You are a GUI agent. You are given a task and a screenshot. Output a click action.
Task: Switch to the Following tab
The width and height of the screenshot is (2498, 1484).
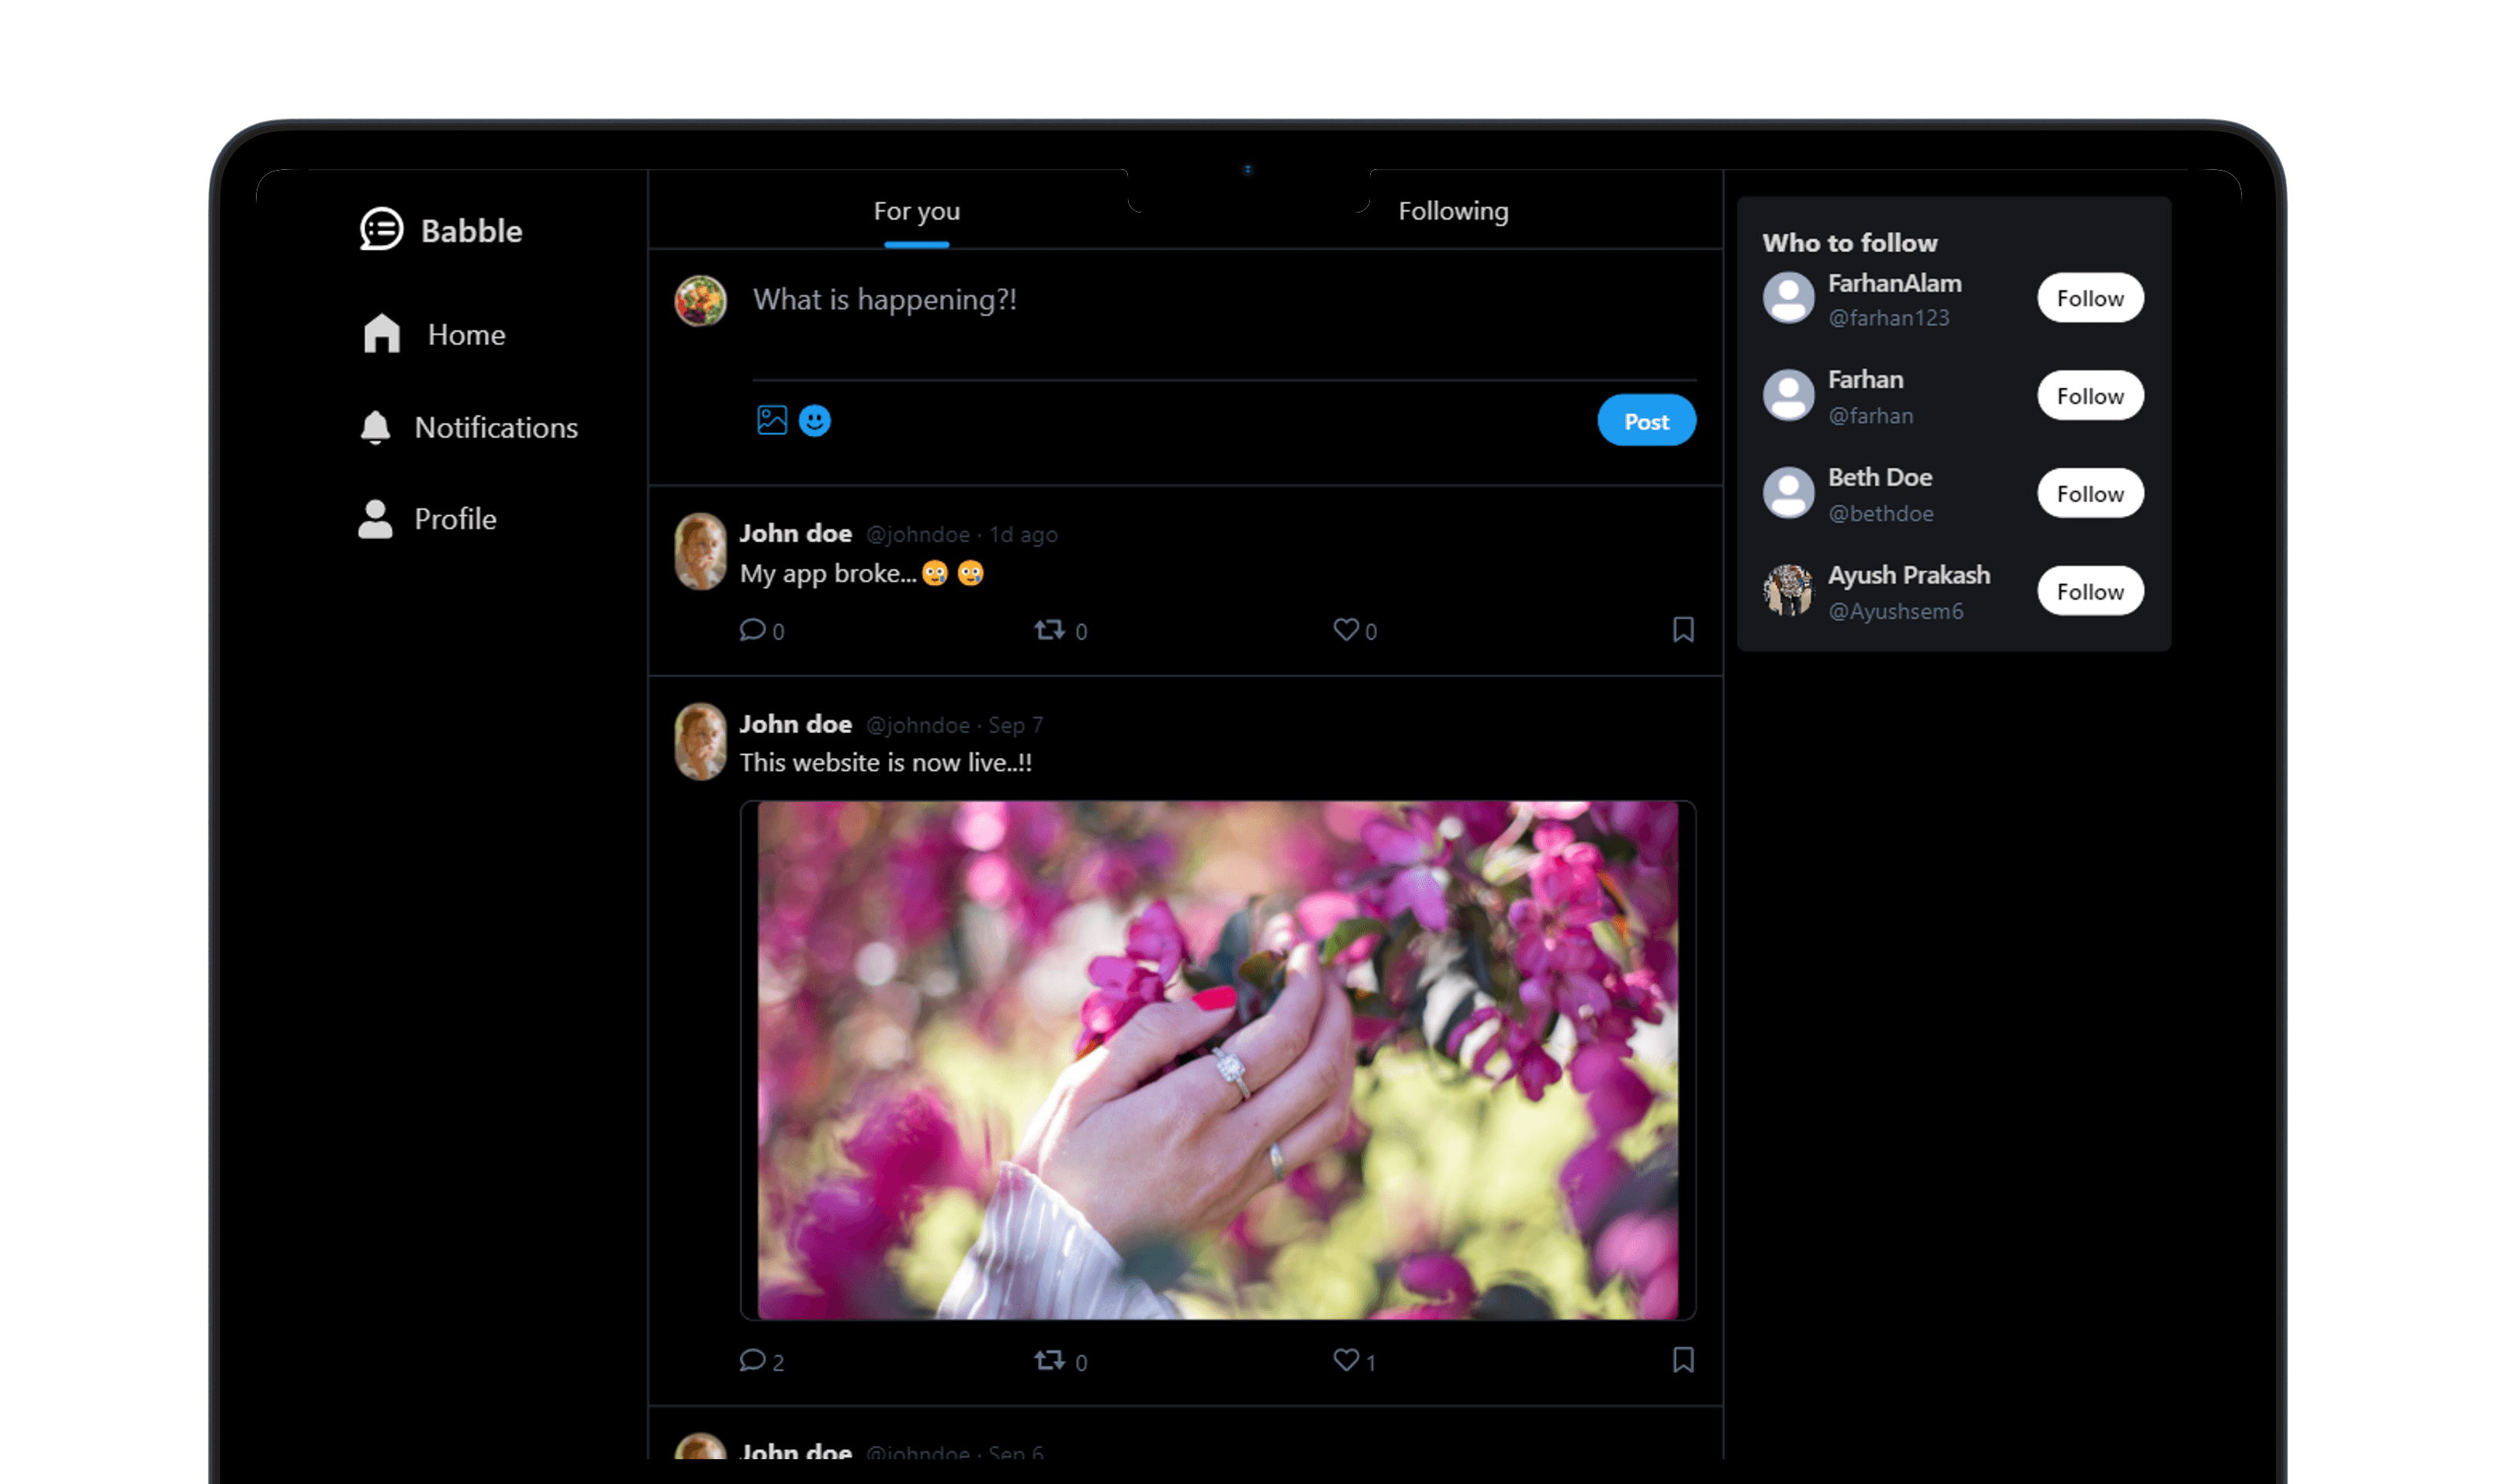tap(1452, 211)
